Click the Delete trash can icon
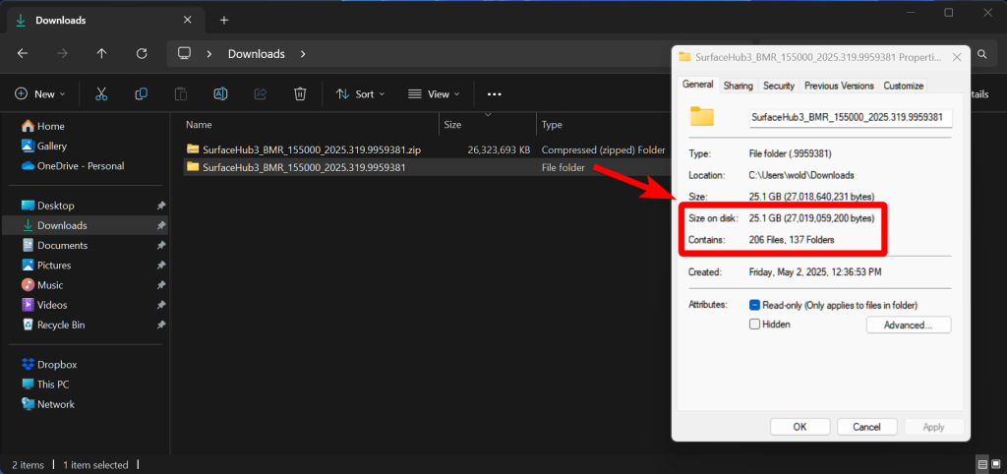This screenshot has height=474, width=1007. pyautogui.click(x=300, y=93)
